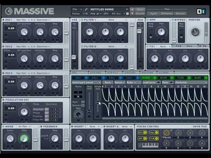Image resolution: width=211 pixels, height=158 pixels.
Task: Grab the 1 Env modulation crosshair handle
Action: tap(86, 78)
